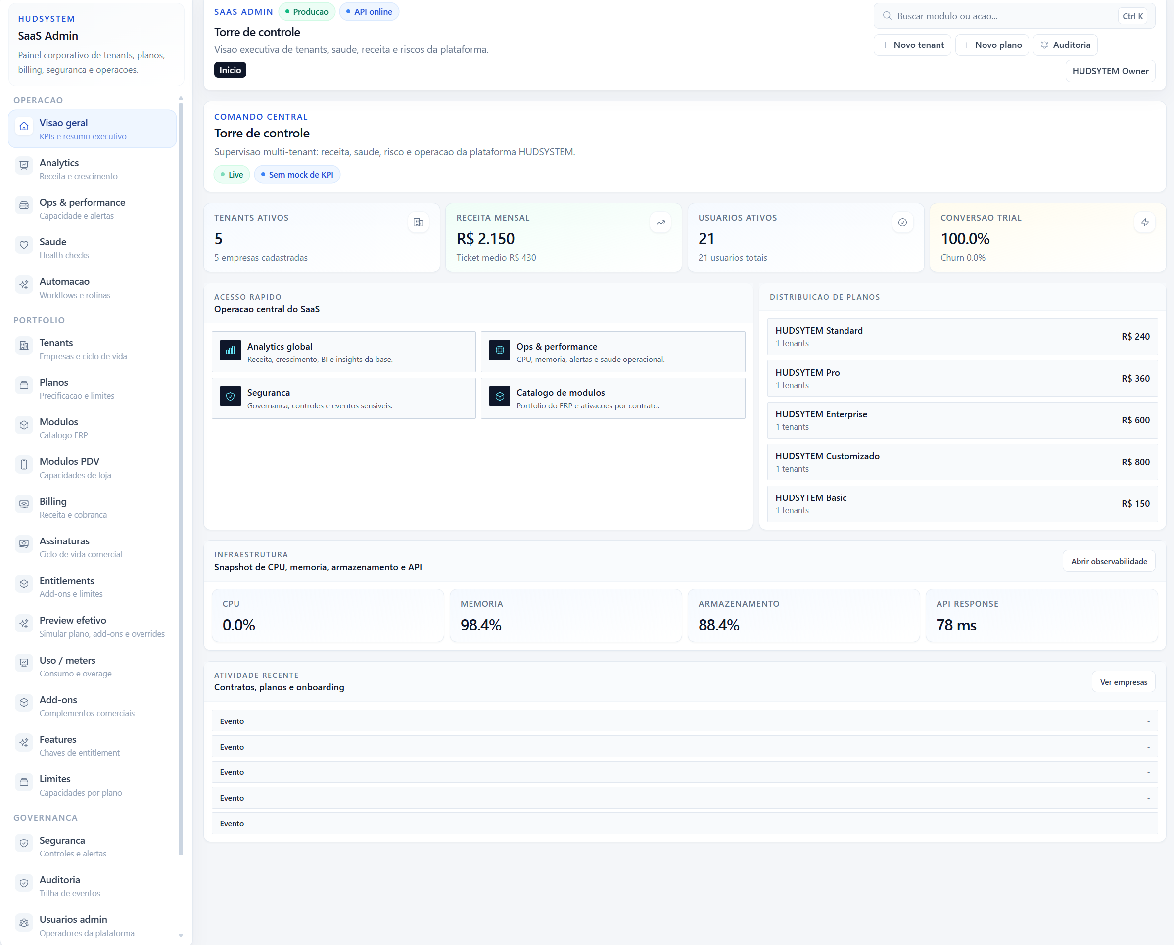Click the API online status badge

click(x=369, y=11)
